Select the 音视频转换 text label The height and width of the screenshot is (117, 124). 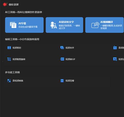point(18,81)
